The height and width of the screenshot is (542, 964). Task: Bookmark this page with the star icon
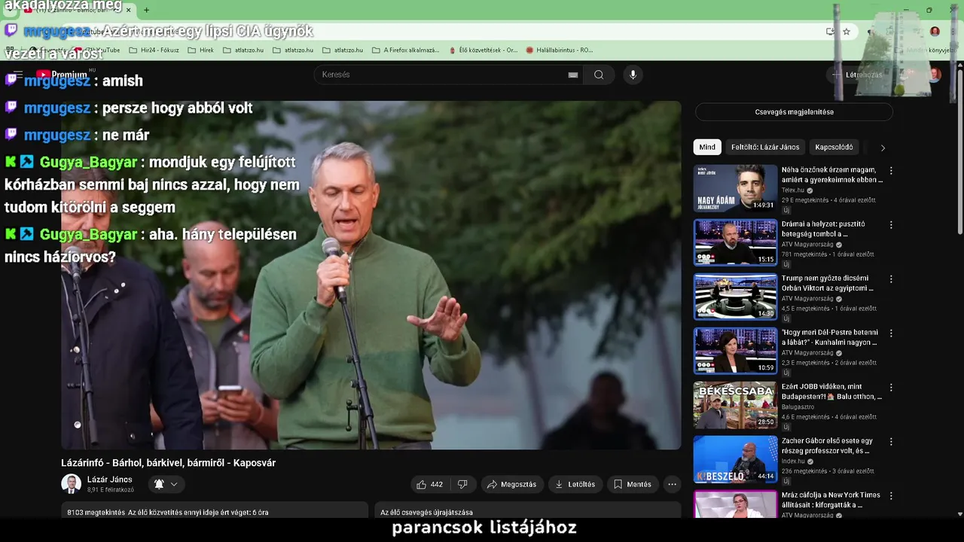pyautogui.click(x=847, y=32)
